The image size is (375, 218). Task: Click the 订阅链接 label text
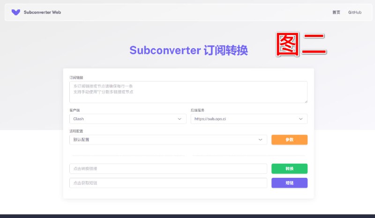(x=76, y=78)
